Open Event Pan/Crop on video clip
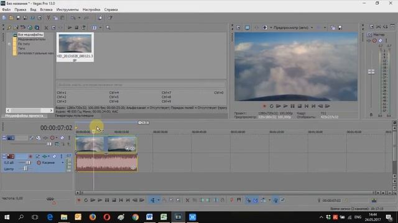The image size is (398, 223). 127,149
